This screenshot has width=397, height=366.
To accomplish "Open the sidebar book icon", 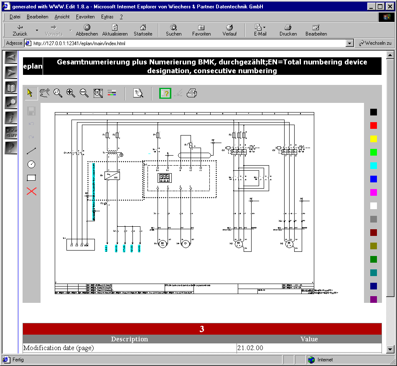I will click(11, 87).
